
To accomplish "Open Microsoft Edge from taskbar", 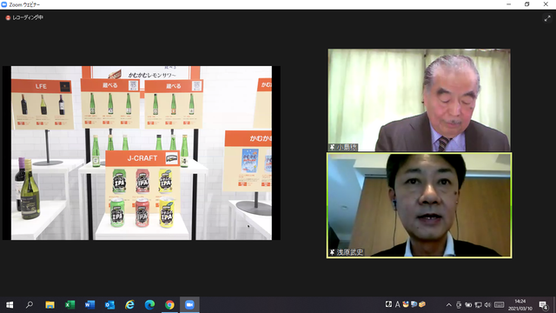I will 149,305.
